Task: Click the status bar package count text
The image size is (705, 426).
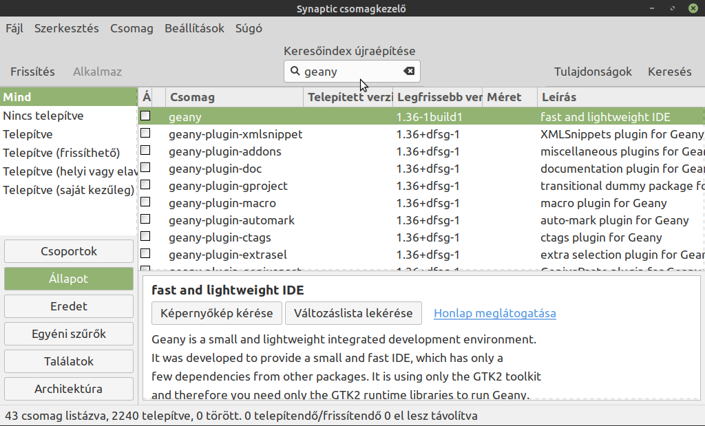Action: pyautogui.click(x=240, y=416)
